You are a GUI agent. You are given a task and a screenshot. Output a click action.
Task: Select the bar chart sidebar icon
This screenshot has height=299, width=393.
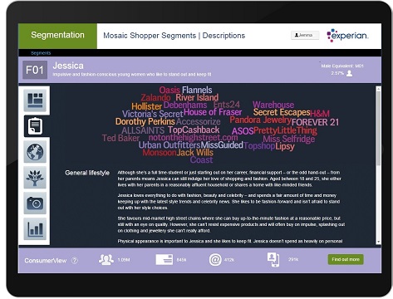[x=35, y=229]
